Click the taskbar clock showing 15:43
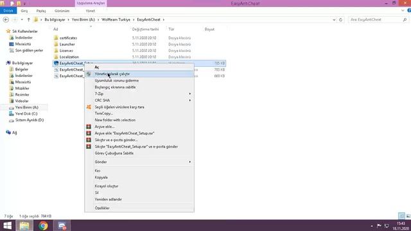This screenshot has height=231, width=411. pos(401,223)
